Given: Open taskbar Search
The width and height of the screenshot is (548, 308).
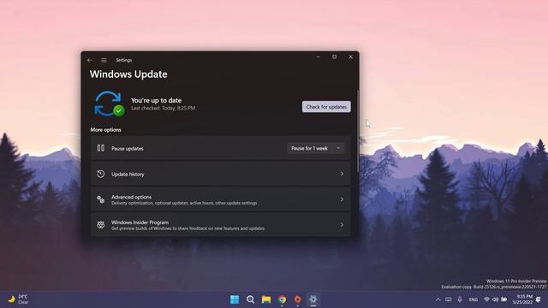Looking at the screenshot, I should click(250, 299).
